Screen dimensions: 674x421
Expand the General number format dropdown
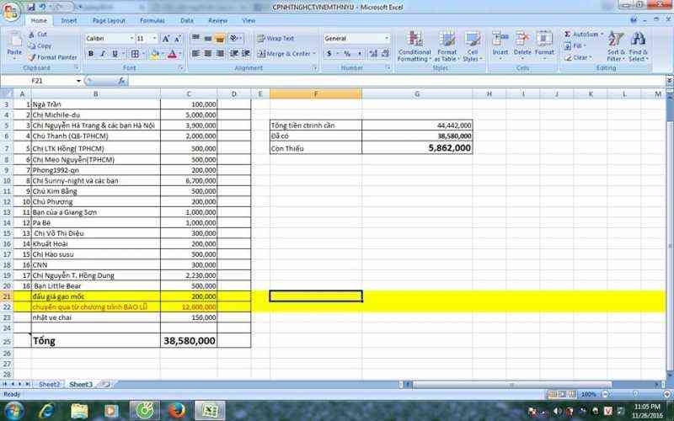coord(387,39)
